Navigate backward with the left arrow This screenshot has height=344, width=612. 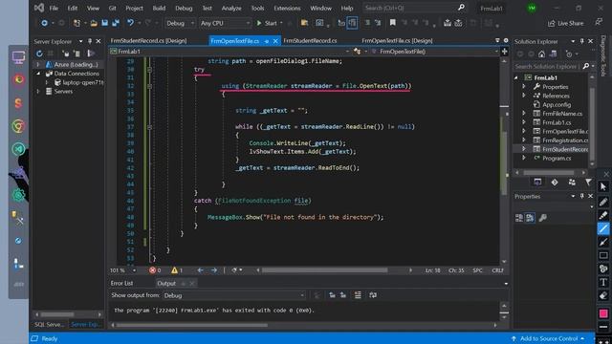click(200, 270)
